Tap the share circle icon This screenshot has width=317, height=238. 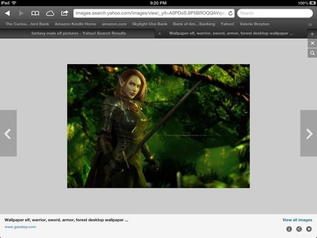point(299,229)
